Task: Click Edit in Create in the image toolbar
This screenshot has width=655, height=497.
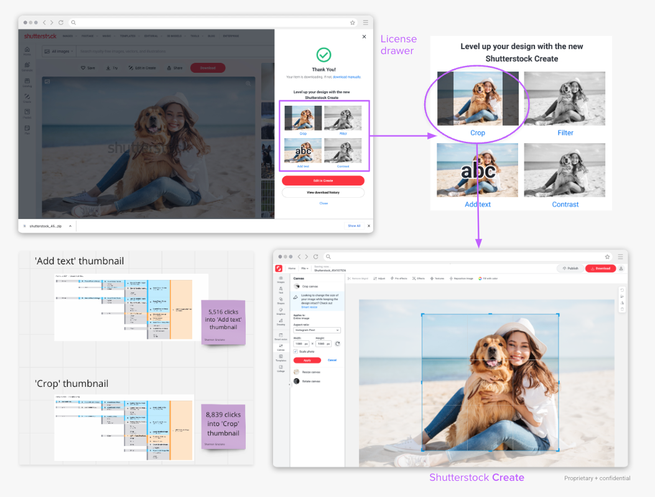Action: 142,68
